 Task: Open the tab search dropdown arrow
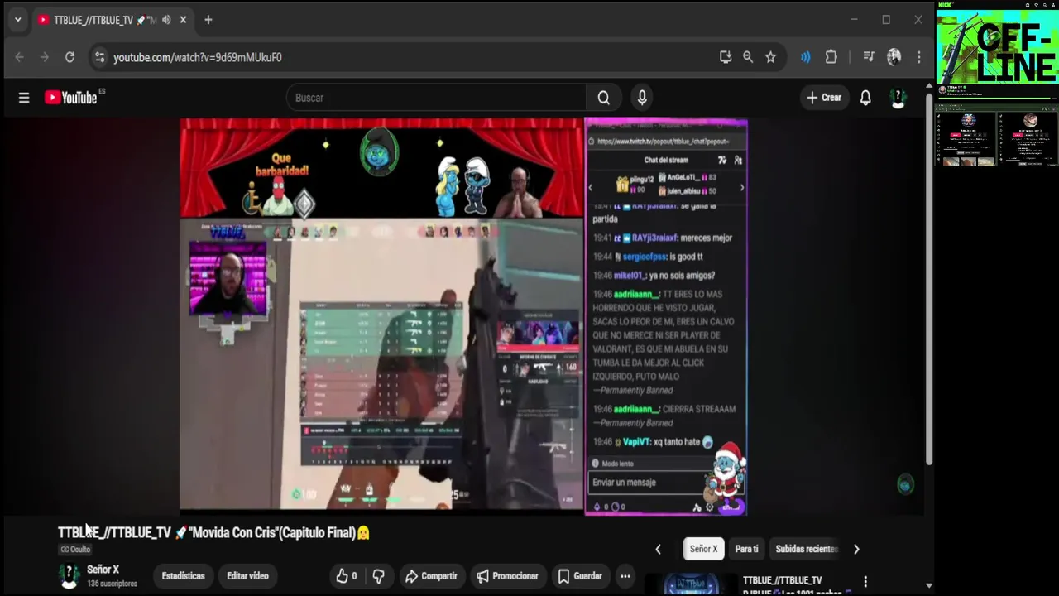click(17, 20)
